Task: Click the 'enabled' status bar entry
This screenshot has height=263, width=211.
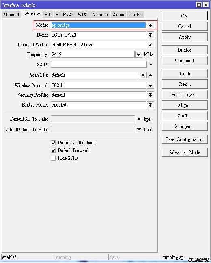Action: point(9,257)
